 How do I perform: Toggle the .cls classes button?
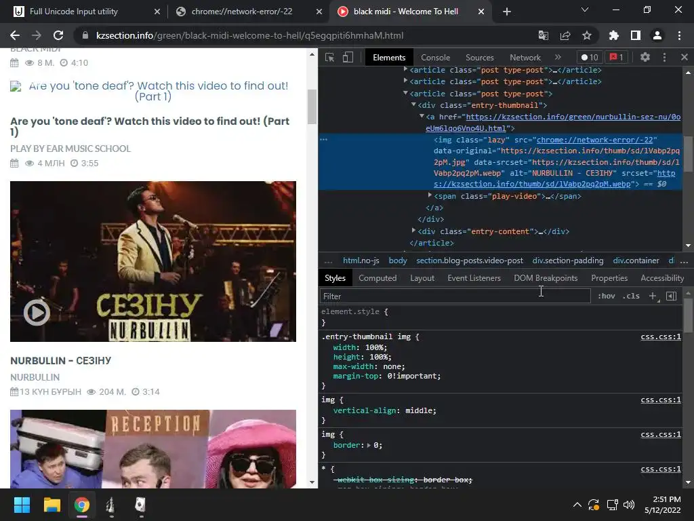click(x=631, y=296)
